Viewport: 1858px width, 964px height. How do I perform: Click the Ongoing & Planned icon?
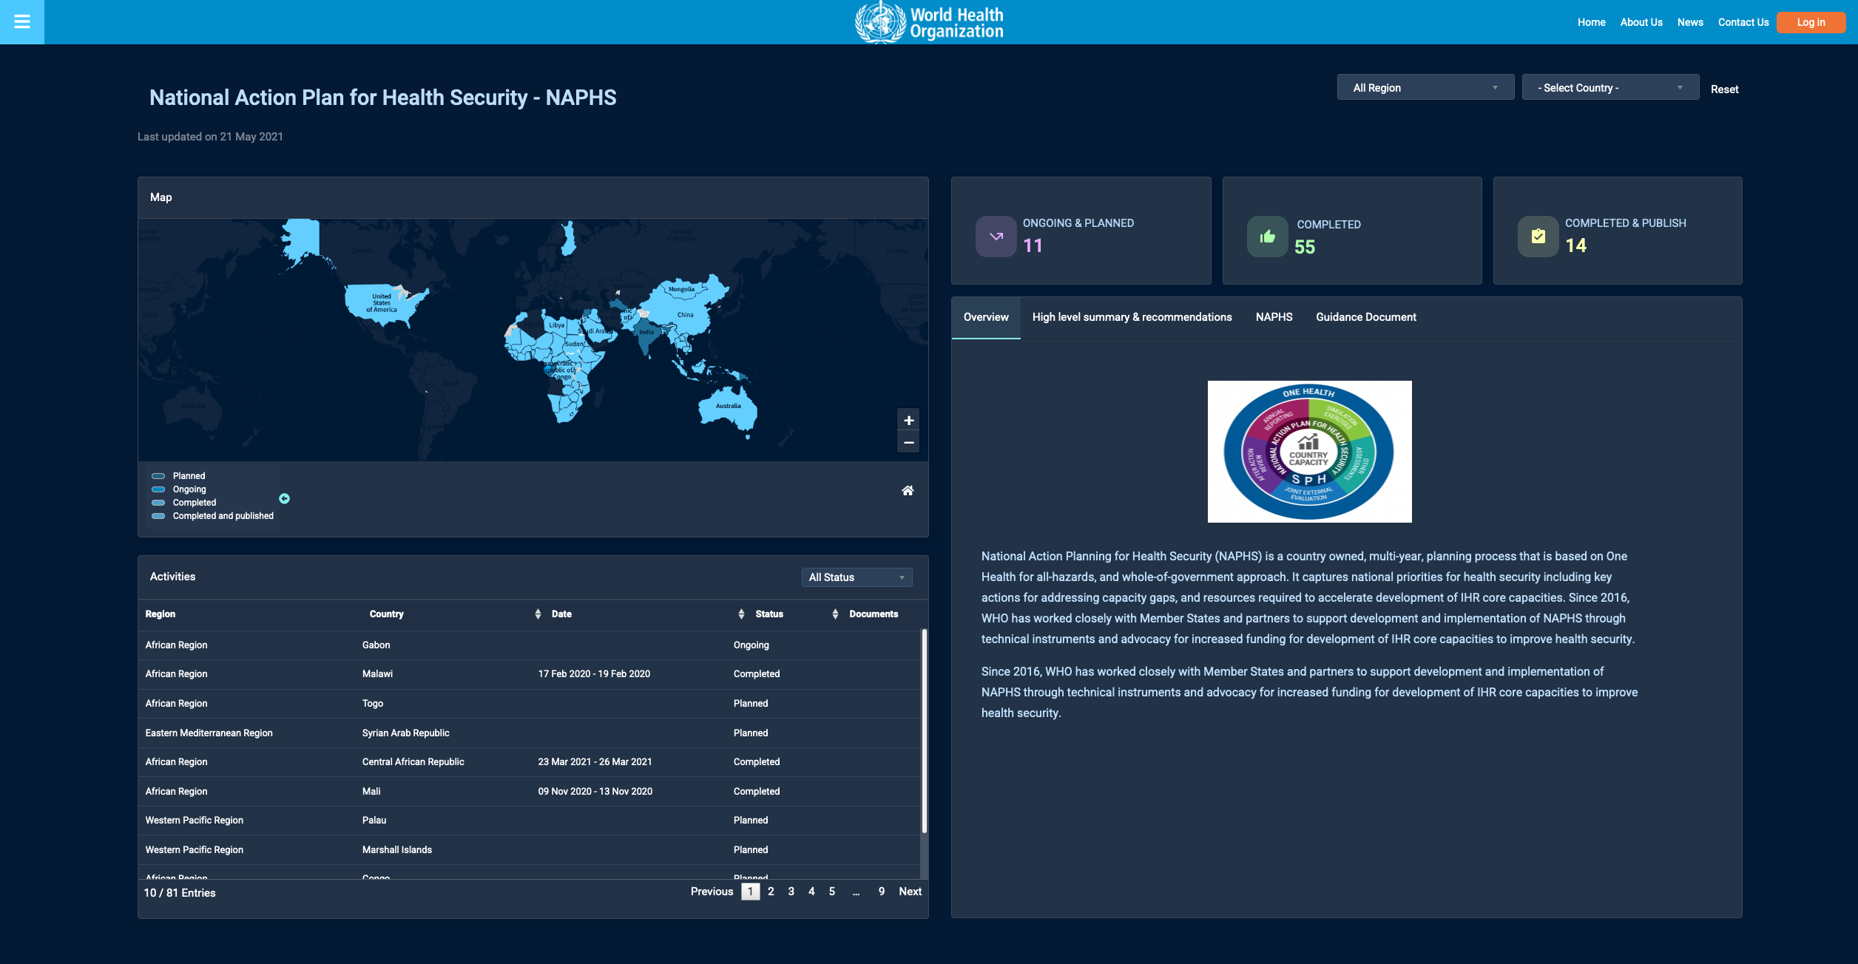click(996, 237)
